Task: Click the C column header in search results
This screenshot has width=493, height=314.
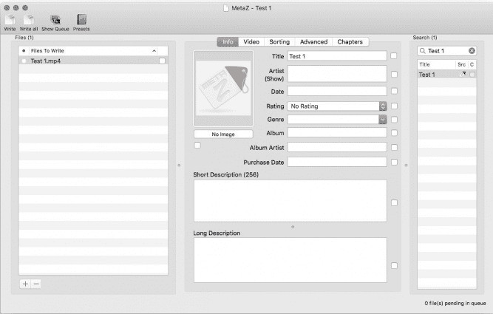Action: tap(472, 64)
